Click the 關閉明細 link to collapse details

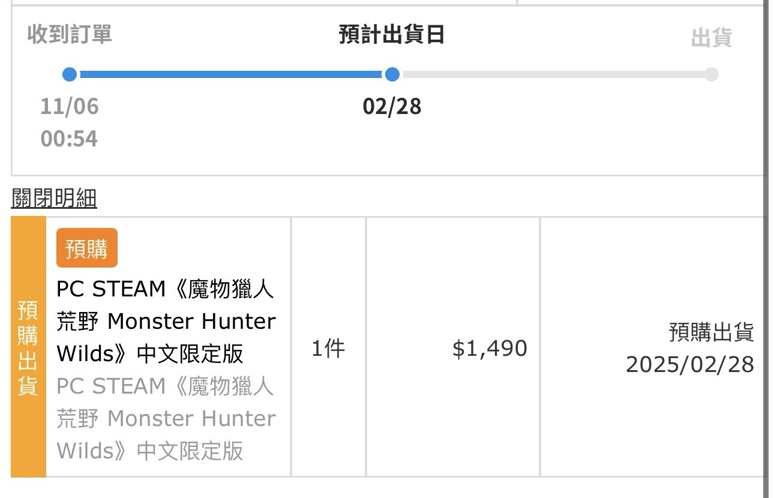(54, 198)
